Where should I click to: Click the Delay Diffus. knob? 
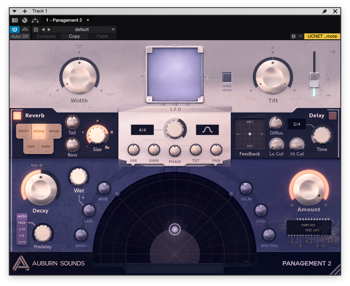pyautogui.click(x=276, y=123)
